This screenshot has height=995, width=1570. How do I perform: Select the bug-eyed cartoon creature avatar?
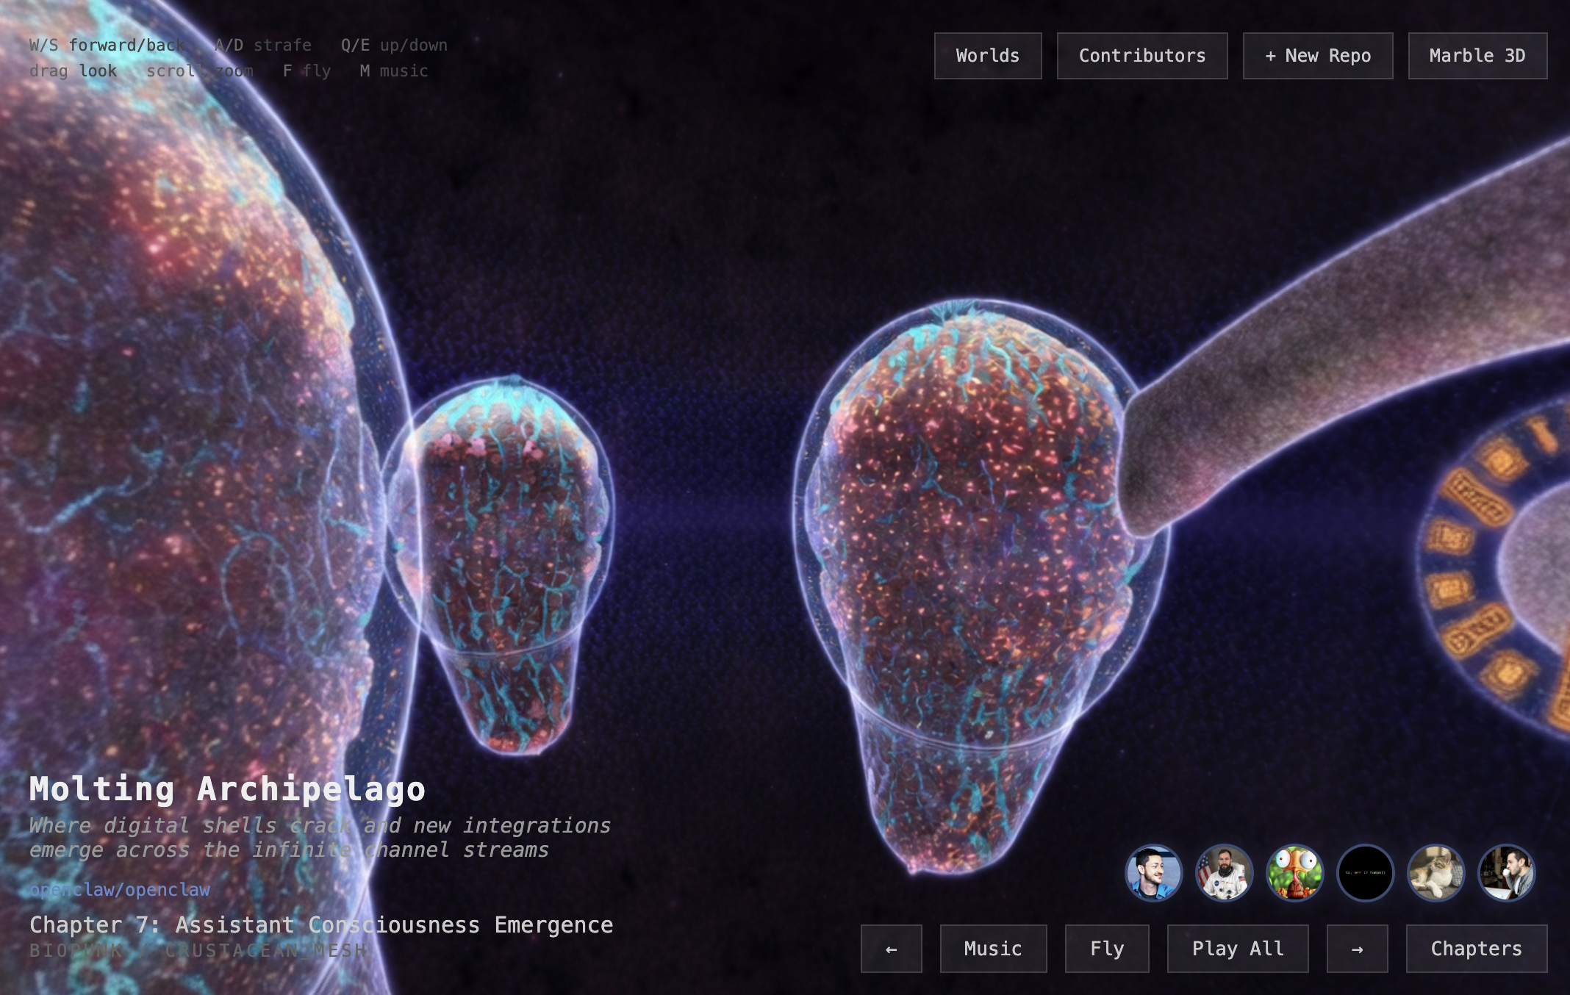point(1295,872)
